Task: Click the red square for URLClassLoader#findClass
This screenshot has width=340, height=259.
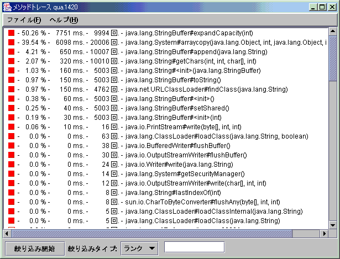Action: (11, 89)
